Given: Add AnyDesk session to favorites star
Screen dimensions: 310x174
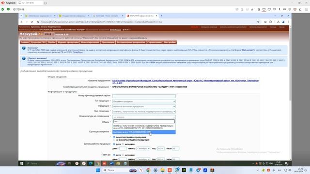Looking at the screenshot, I should 252,9.
